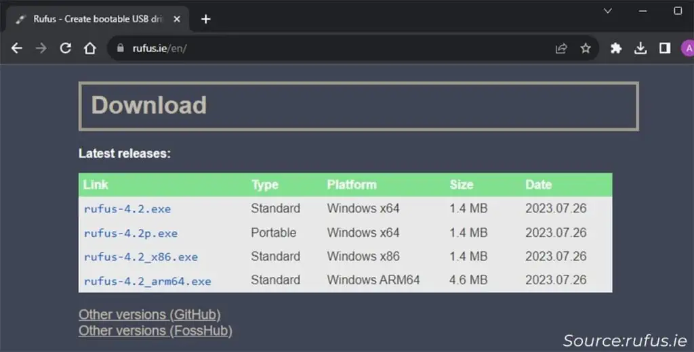Bookmark this page with the star icon

pyautogui.click(x=586, y=48)
